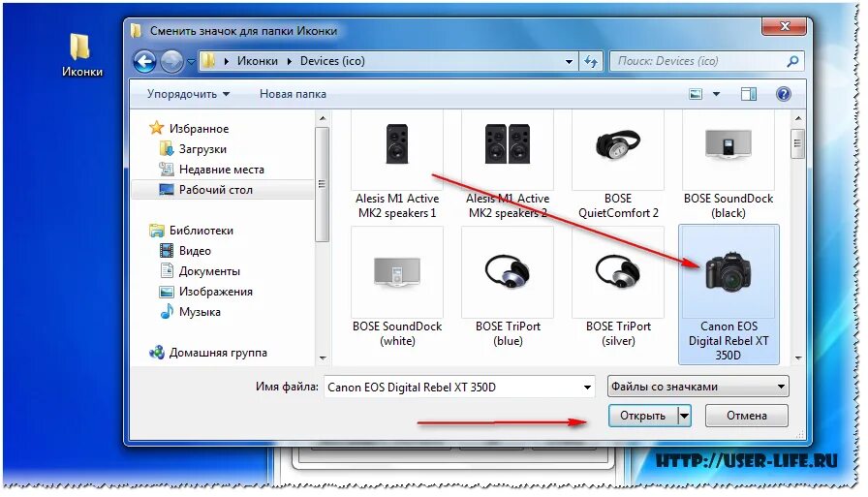Click navigation pane scroll down arrow
The image size is (868, 497).
click(x=323, y=358)
